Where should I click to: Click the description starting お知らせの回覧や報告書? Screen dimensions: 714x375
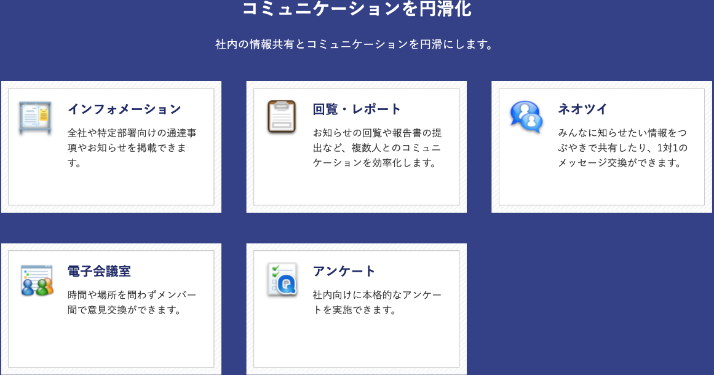click(378, 148)
